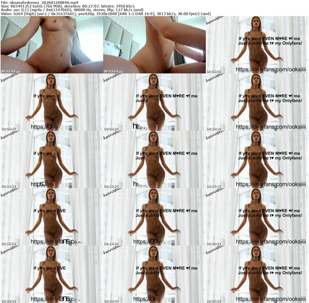Open the thumbnail stamped 00:01:42
309x303 pixels.
point(52,45)
